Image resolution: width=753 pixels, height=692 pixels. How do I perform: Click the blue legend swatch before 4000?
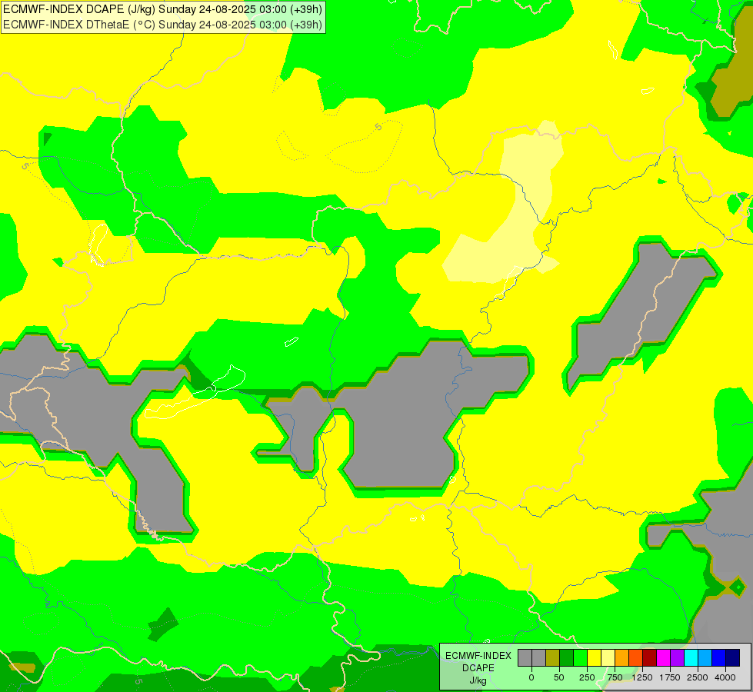tap(718, 658)
